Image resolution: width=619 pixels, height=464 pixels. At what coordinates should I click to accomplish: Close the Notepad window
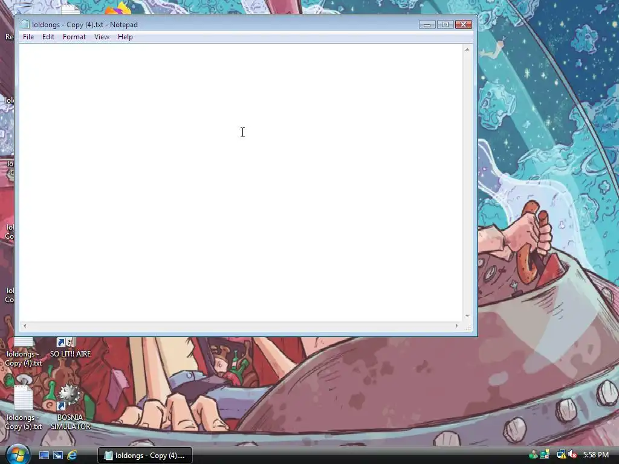(464, 25)
